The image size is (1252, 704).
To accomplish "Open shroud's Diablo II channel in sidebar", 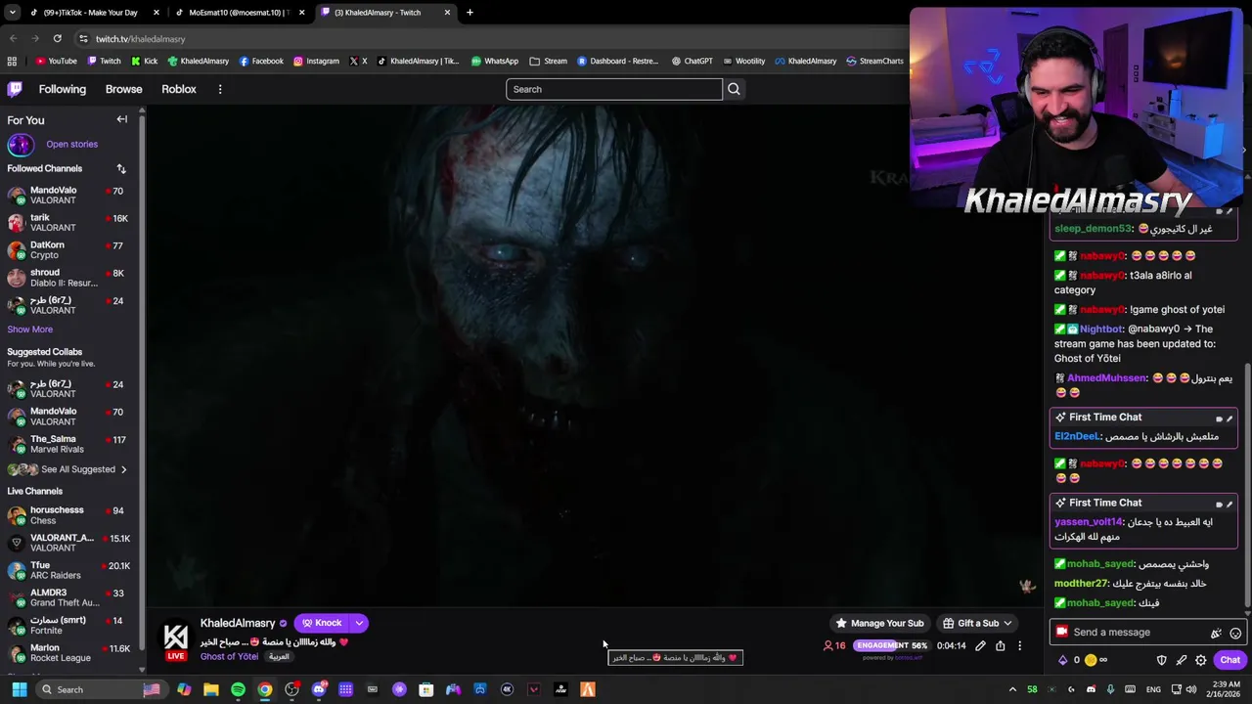I will pos(68,278).
